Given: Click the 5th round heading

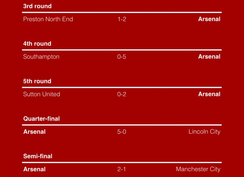Looking at the screenshot, I should (37, 81).
